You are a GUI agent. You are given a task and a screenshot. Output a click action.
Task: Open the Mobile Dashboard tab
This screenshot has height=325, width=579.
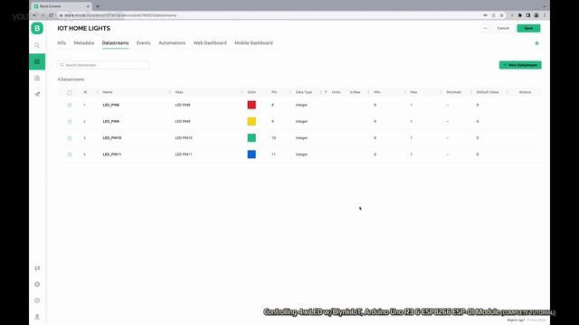click(253, 42)
